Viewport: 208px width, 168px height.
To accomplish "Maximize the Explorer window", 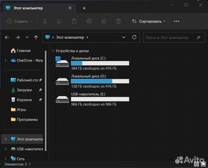I will click(186, 5).
